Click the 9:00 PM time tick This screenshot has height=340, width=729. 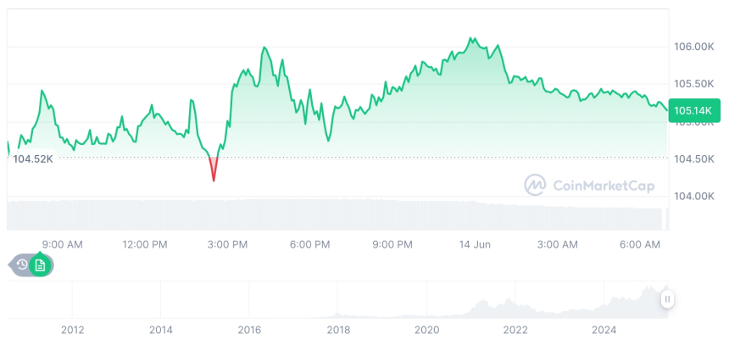click(x=392, y=244)
